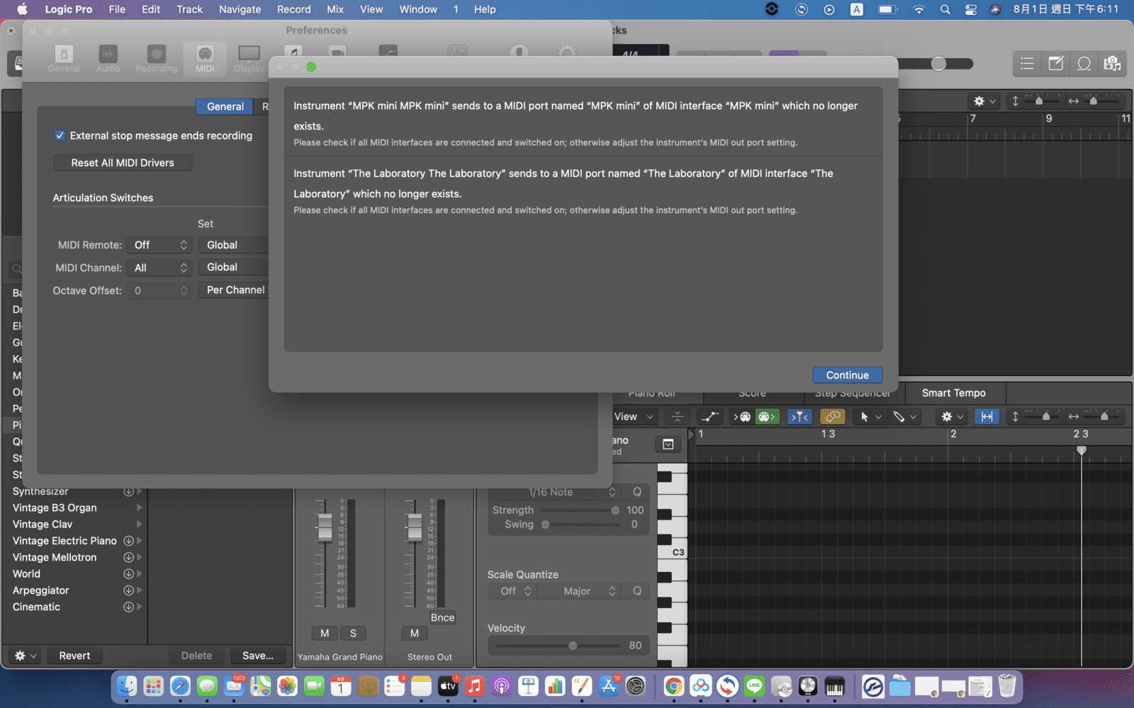Toggle the yellow Link button
1134x708 pixels.
click(x=832, y=416)
